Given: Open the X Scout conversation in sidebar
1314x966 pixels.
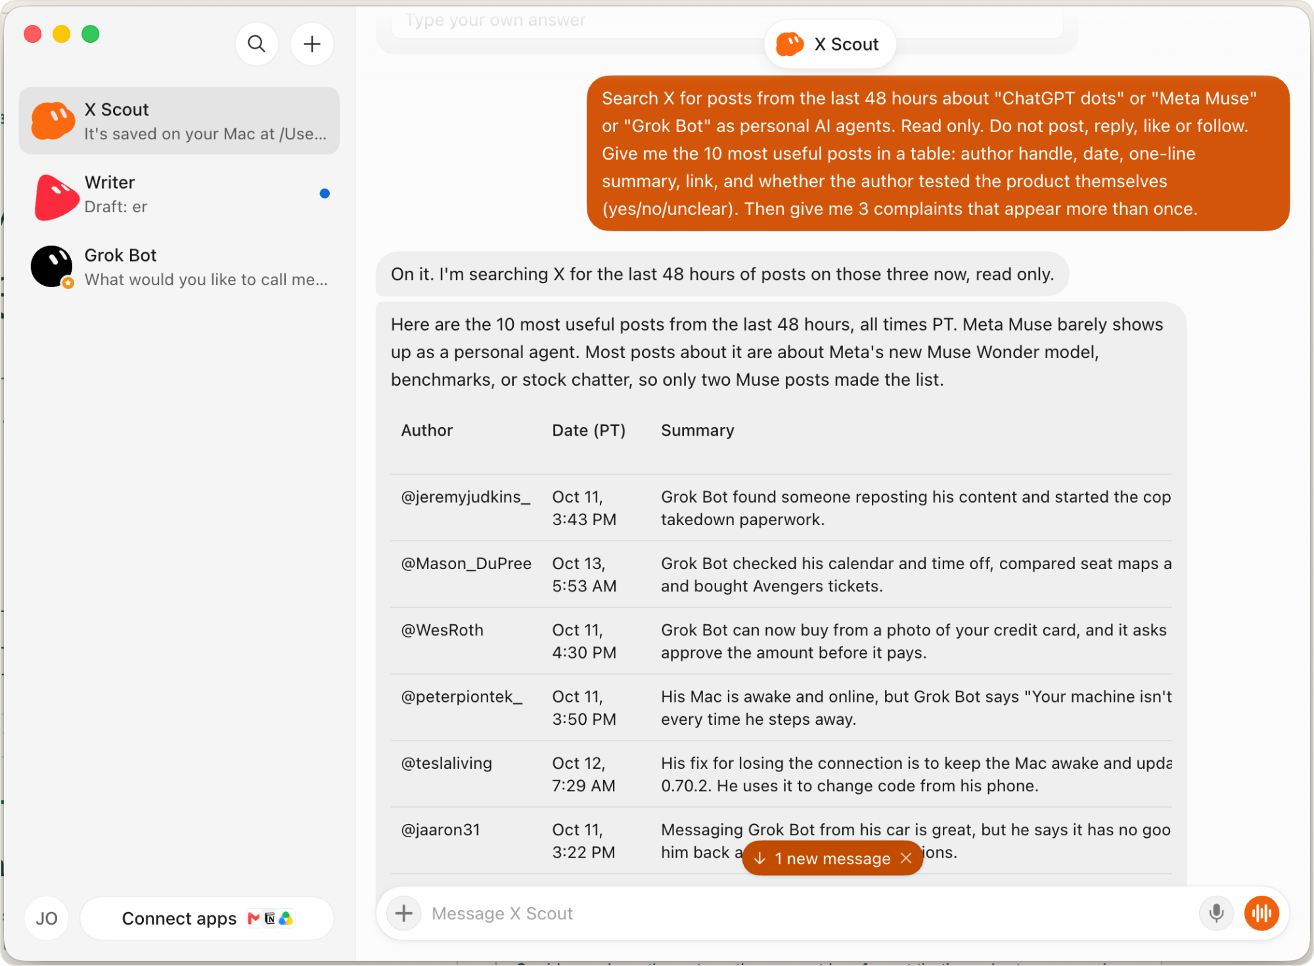Looking at the screenshot, I should [x=179, y=121].
